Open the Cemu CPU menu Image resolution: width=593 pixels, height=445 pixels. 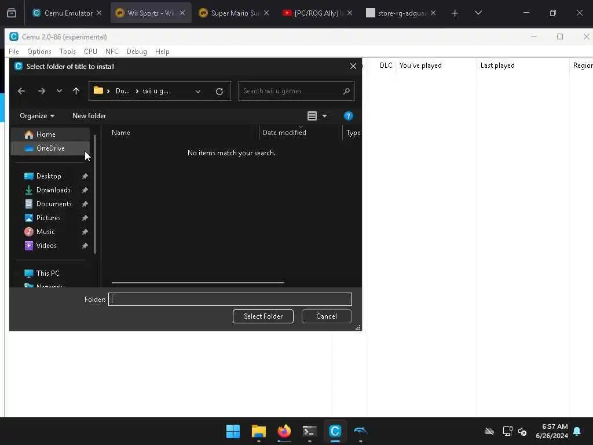pos(90,52)
